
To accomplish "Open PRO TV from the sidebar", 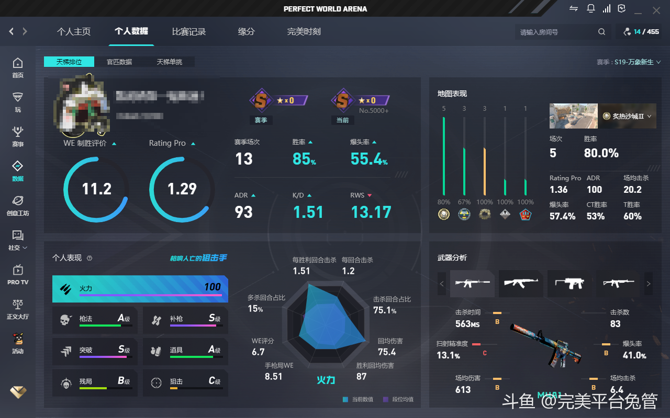I will 18,274.
